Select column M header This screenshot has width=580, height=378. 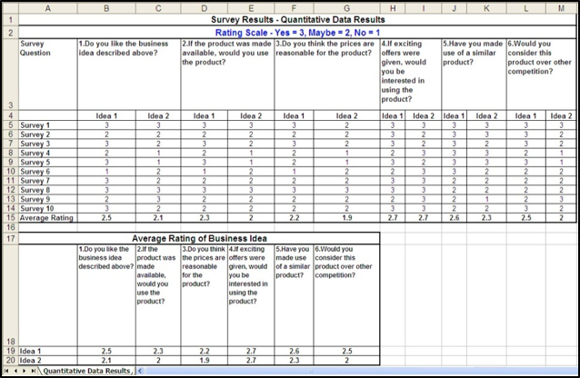coord(561,8)
